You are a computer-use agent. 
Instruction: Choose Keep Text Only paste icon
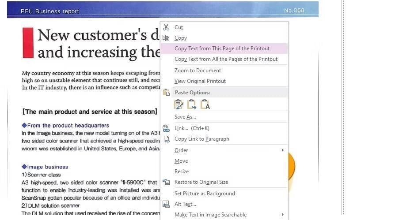[205, 104]
